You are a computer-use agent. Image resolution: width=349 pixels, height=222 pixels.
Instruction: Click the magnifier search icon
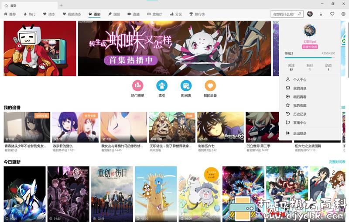[x=300, y=14]
